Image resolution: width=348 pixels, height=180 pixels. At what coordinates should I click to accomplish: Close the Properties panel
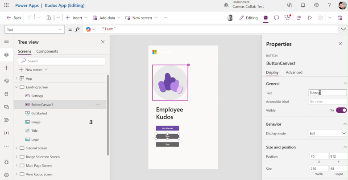(340, 44)
